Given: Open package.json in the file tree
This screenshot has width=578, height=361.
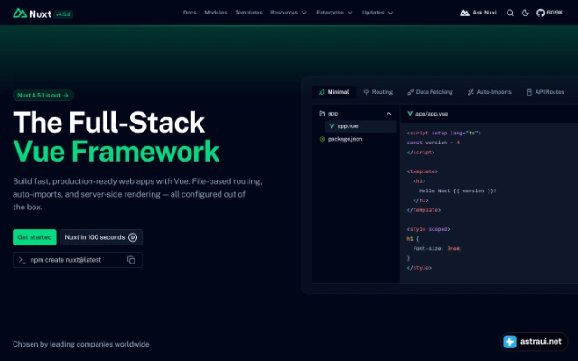Looking at the screenshot, I should click(356, 139).
